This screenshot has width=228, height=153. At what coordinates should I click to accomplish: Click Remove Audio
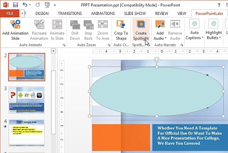click(x=175, y=30)
